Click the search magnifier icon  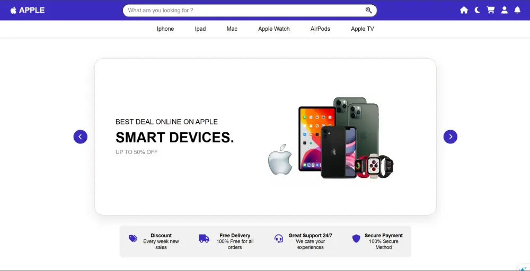click(368, 10)
